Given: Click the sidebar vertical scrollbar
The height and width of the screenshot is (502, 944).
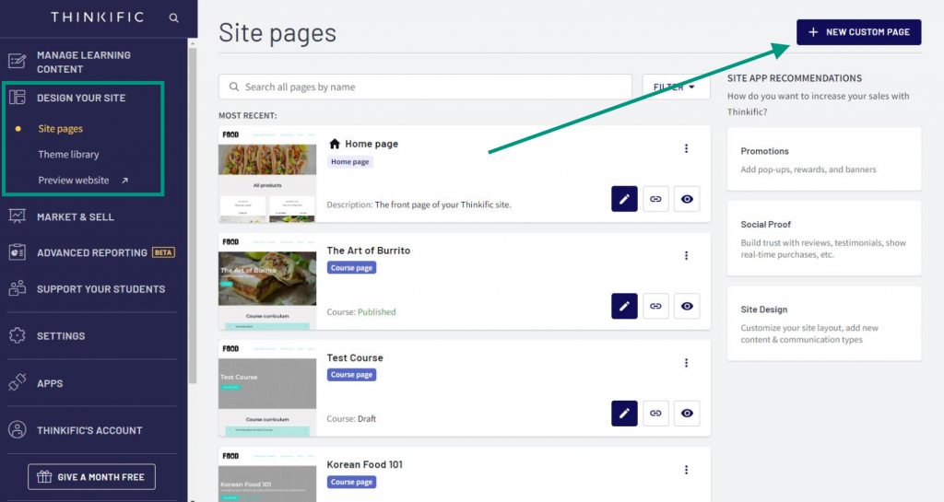Looking at the screenshot, I should tap(193, 212).
